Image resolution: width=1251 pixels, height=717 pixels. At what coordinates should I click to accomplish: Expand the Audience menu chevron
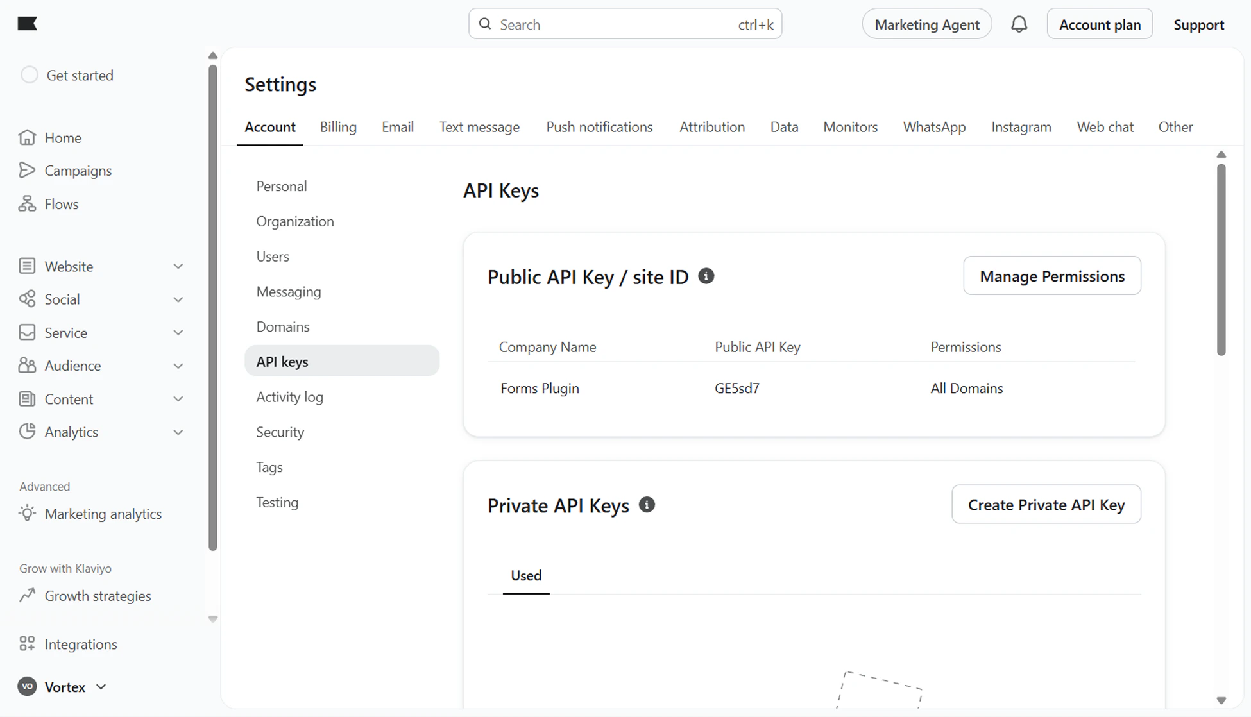(178, 366)
